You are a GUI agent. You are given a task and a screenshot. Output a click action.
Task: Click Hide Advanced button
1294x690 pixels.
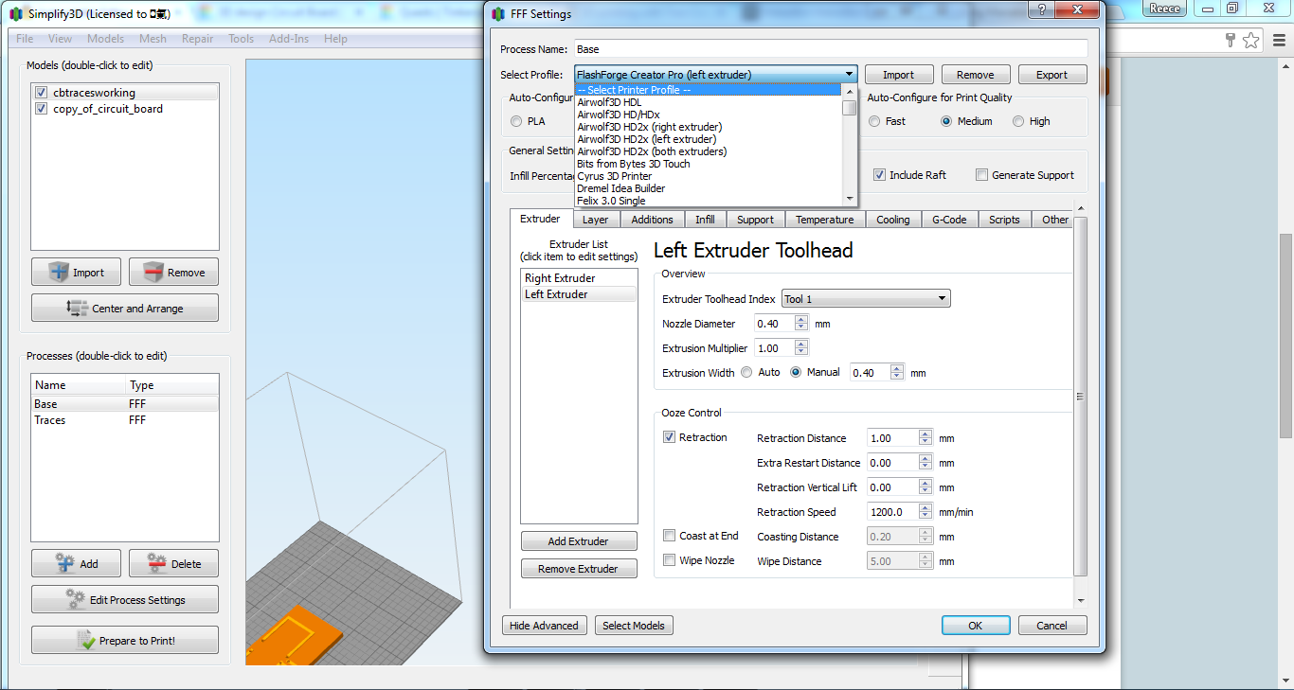544,626
